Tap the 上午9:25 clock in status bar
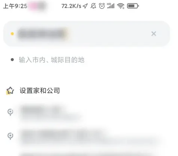Image resolution: width=178 pixels, height=156 pixels. [x=15, y=6]
